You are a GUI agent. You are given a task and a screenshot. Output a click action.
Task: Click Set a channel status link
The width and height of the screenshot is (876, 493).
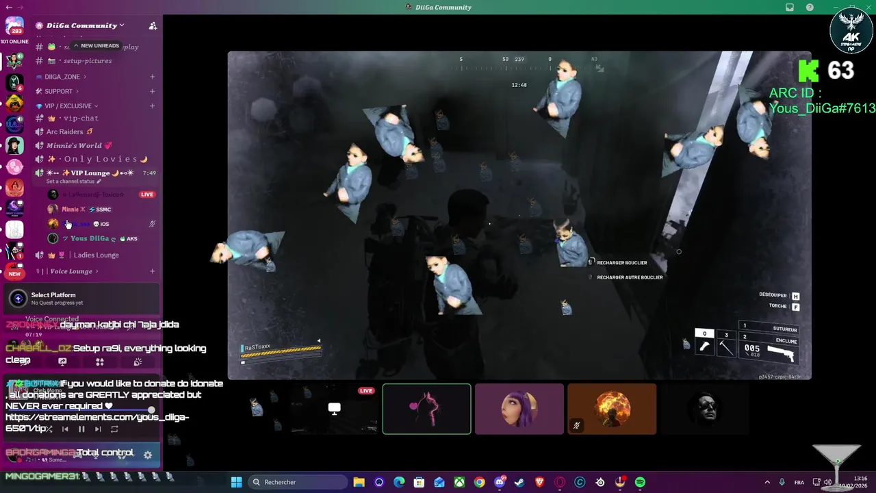click(73, 181)
